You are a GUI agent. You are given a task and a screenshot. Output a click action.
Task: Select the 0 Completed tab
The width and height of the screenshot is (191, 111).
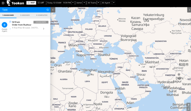pos(42,15)
